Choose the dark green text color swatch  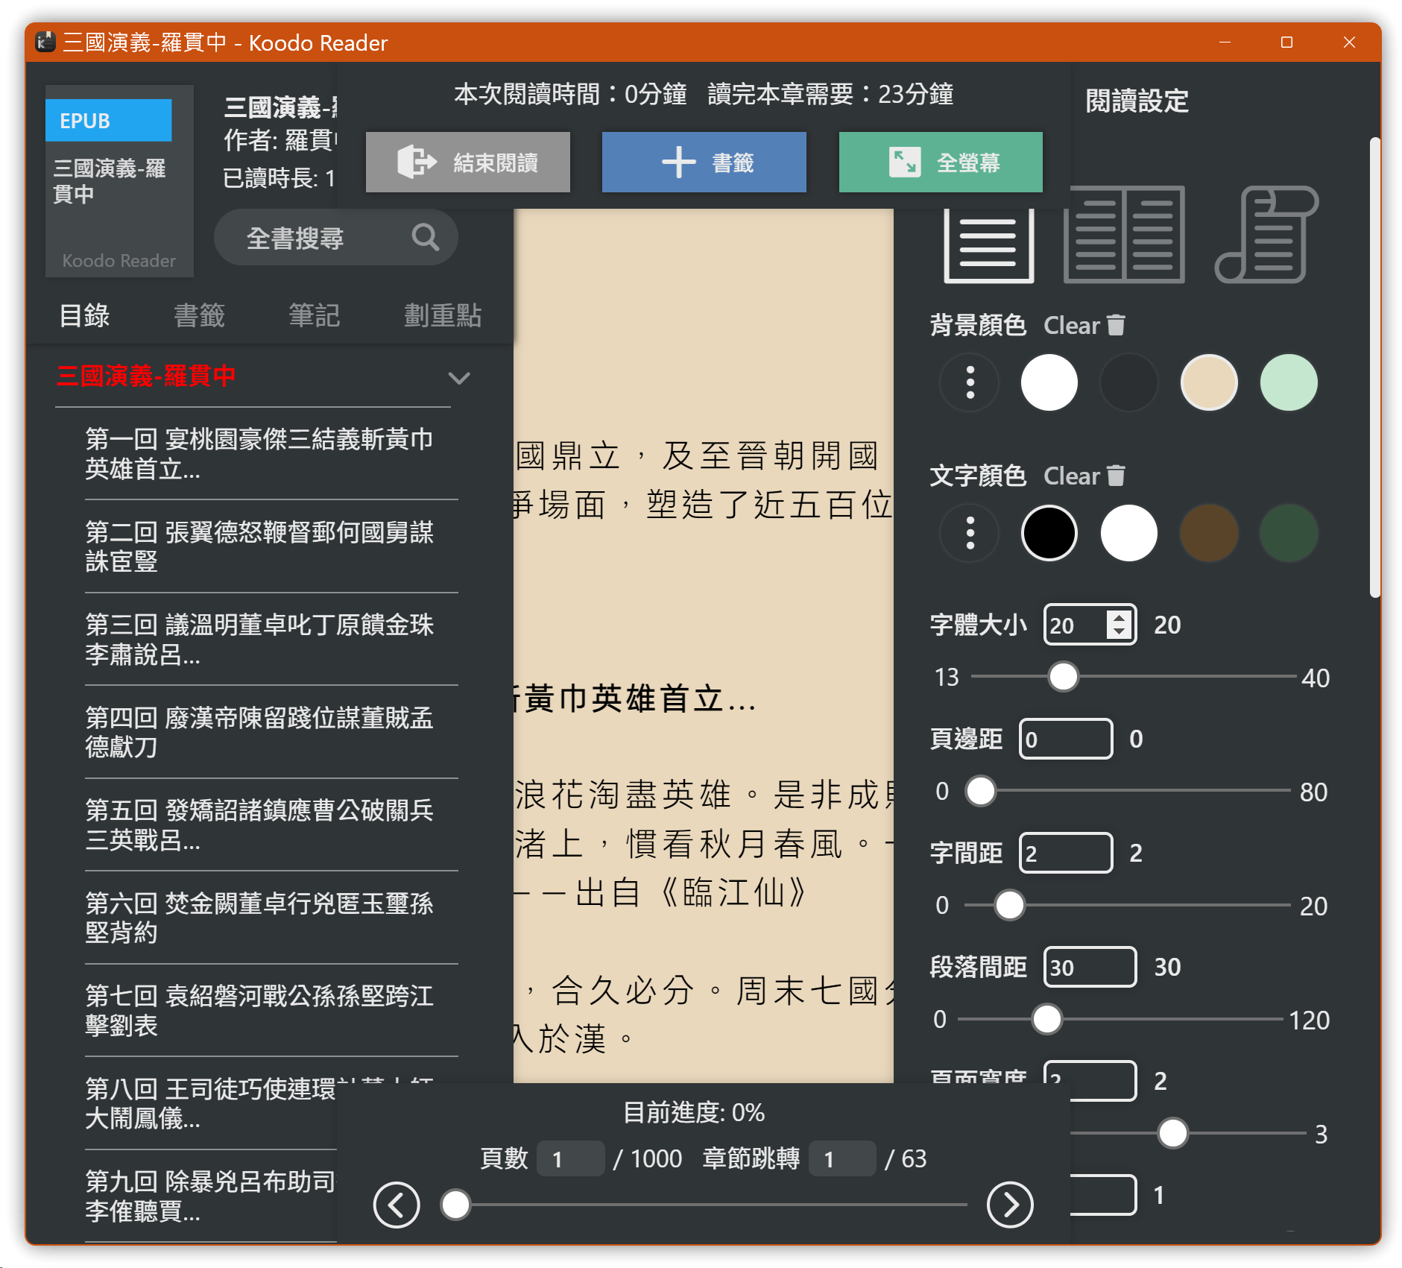[x=1289, y=533]
